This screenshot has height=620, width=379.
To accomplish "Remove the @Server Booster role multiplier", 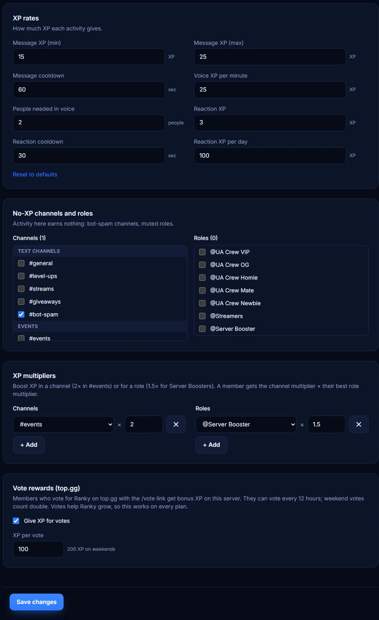I will (x=359, y=424).
